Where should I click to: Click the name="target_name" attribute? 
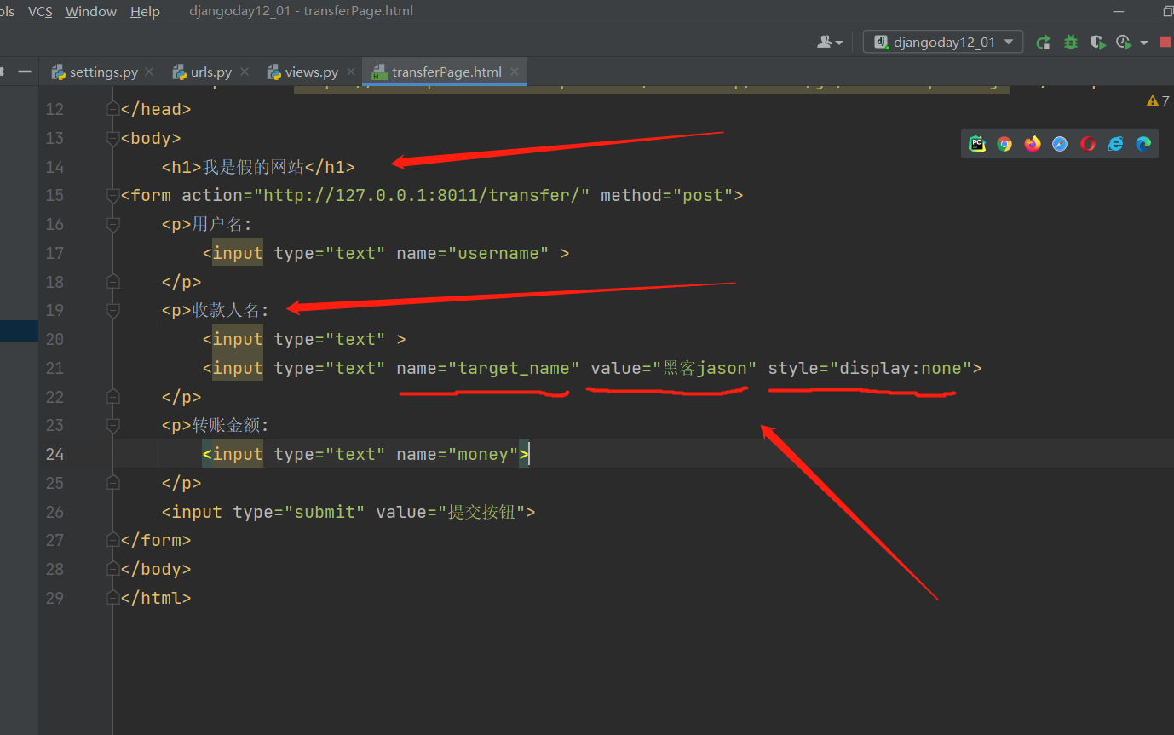click(488, 368)
